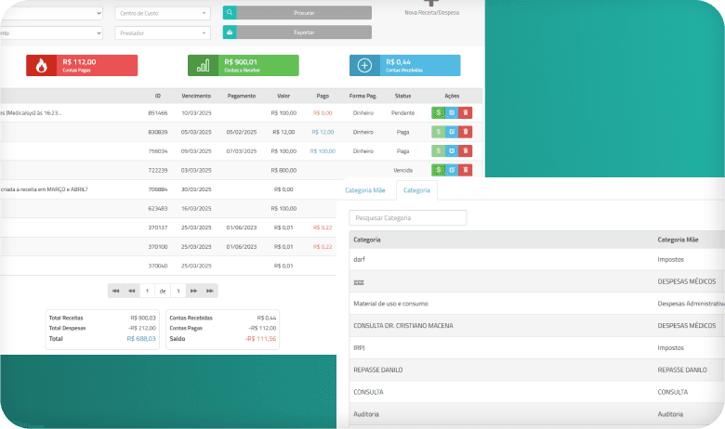725x429 pixels.
Task: Go to the next page in pagination
Action: (x=193, y=291)
